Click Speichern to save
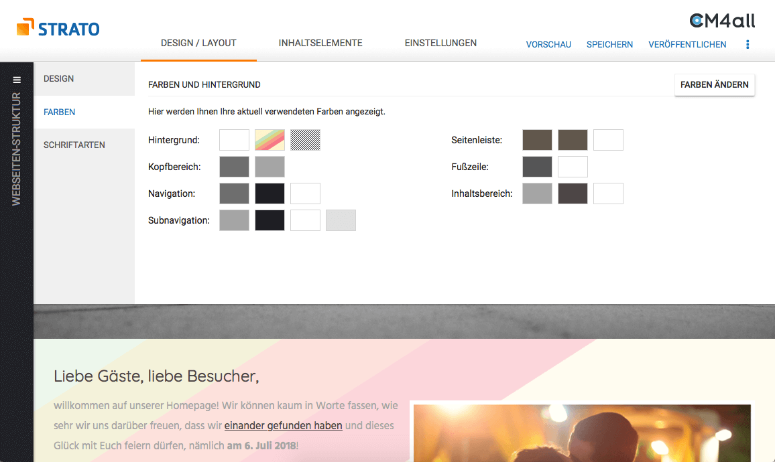The width and height of the screenshot is (775, 462). pyautogui.click(x=609, y=44)
